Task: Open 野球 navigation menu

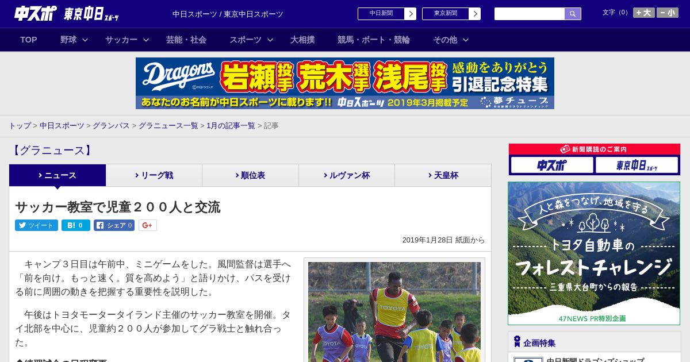Action: 68,40
